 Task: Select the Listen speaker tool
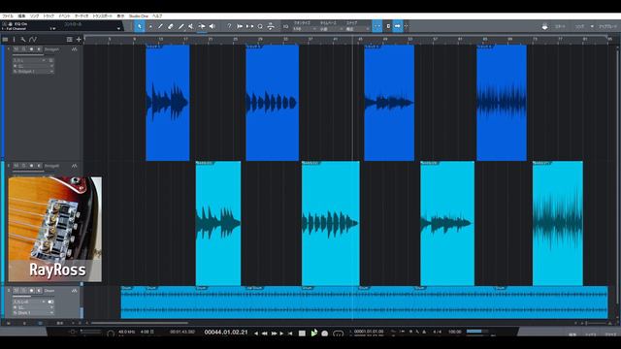click(212, 26)
